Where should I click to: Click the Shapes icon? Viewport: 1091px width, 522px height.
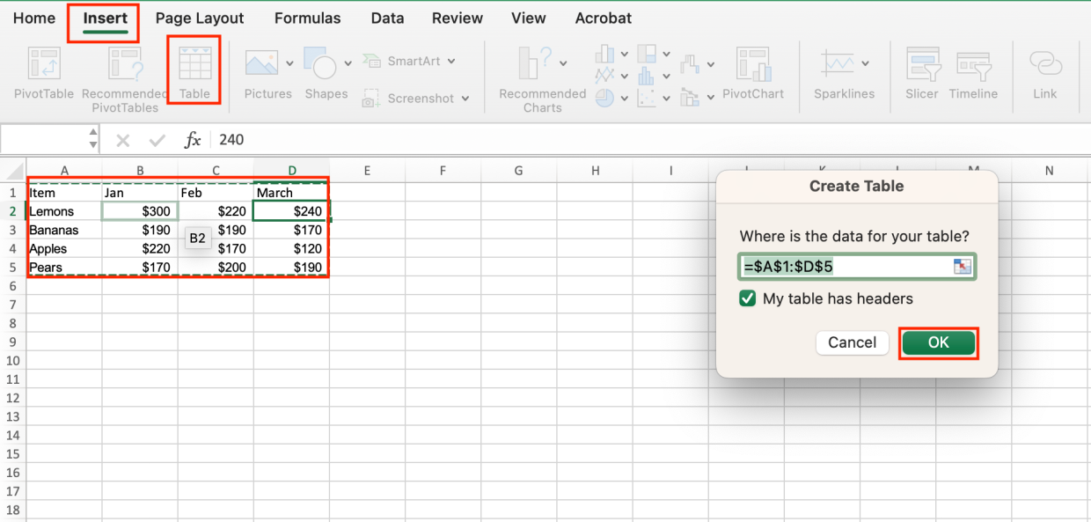320,64
